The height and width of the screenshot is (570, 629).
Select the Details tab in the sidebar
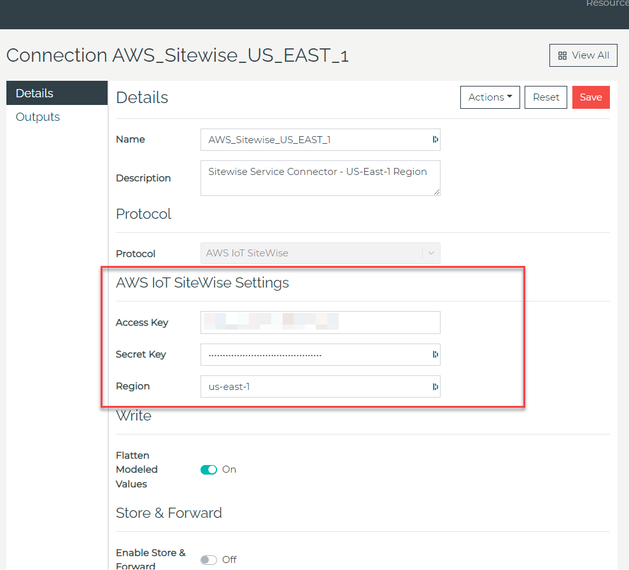(57, 93)
